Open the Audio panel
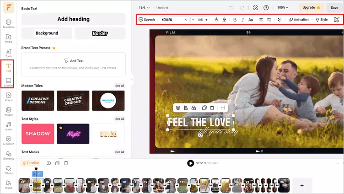This screenshot has width=344, height=194. tap(9, 126)
